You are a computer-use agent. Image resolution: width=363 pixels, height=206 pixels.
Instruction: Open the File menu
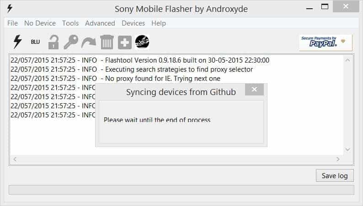click(x=12, y=23)
